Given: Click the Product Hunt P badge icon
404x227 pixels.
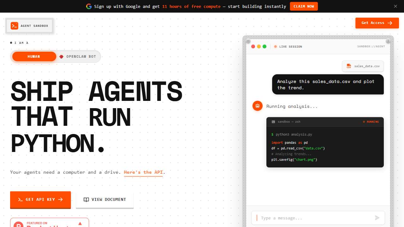Looking at the screenshot, I should click(x=18, y=225).
